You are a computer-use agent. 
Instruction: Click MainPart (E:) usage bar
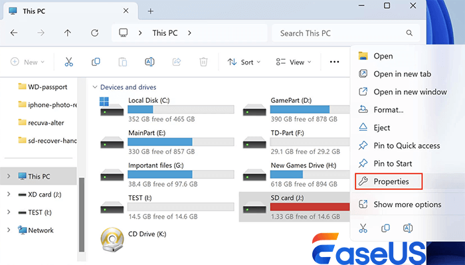click(x=181, y=142)
